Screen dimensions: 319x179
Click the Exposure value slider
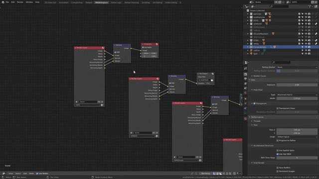[297, 85]
